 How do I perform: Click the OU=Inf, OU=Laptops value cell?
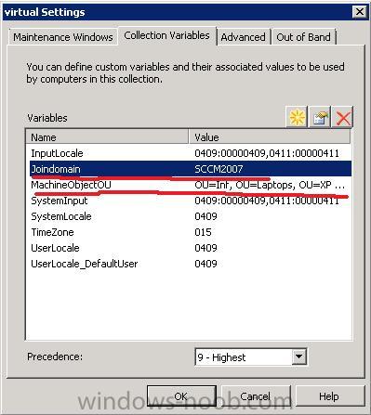pyautogui.click(x=270, y=185)
